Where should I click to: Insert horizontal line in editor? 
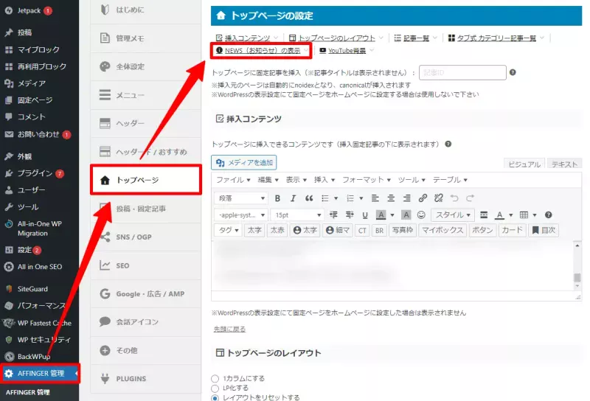point(484,215)
